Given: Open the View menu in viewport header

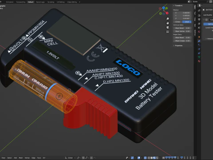Looking at the screenshot, I should [3, 158].
